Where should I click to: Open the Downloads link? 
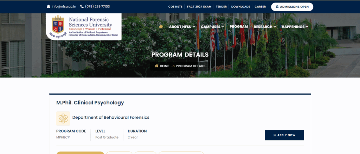point(240,7)
